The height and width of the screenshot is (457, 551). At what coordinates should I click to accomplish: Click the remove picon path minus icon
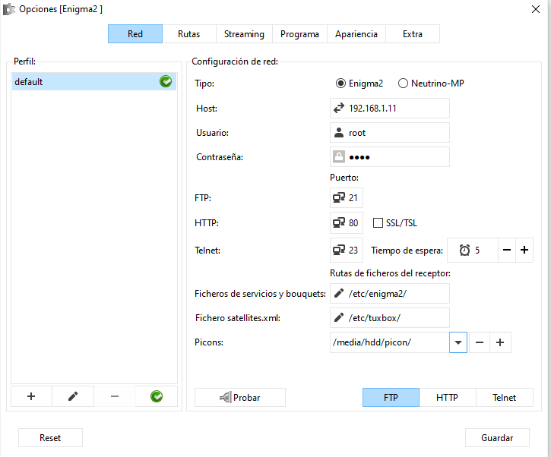coord(480,342)
